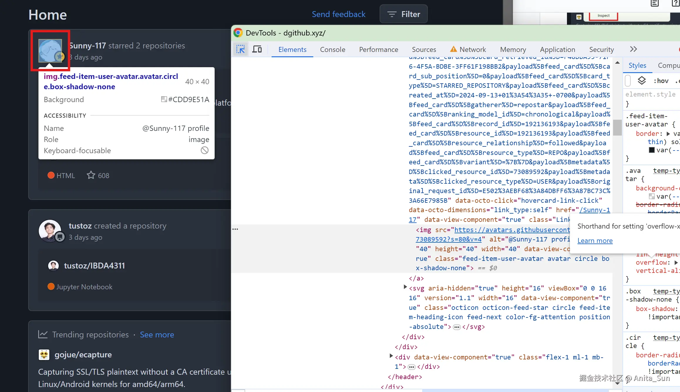Toggle the :hov element state button
Image resolution: width=680 pixels, height=392 pixels.
(661, 81)
